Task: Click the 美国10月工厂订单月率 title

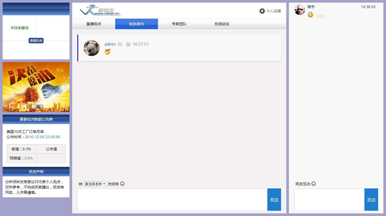Action: [x=25, y=132]
